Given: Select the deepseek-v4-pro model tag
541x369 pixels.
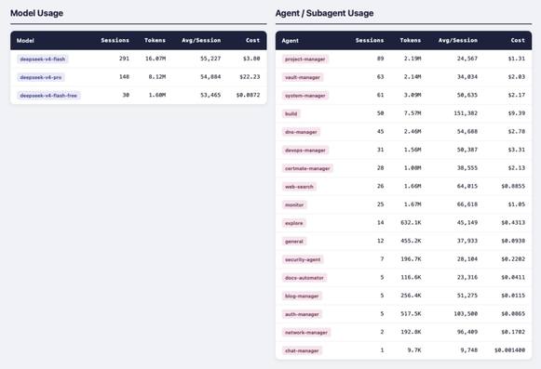Looking at the screenshot, I should [x=41, y=77].
